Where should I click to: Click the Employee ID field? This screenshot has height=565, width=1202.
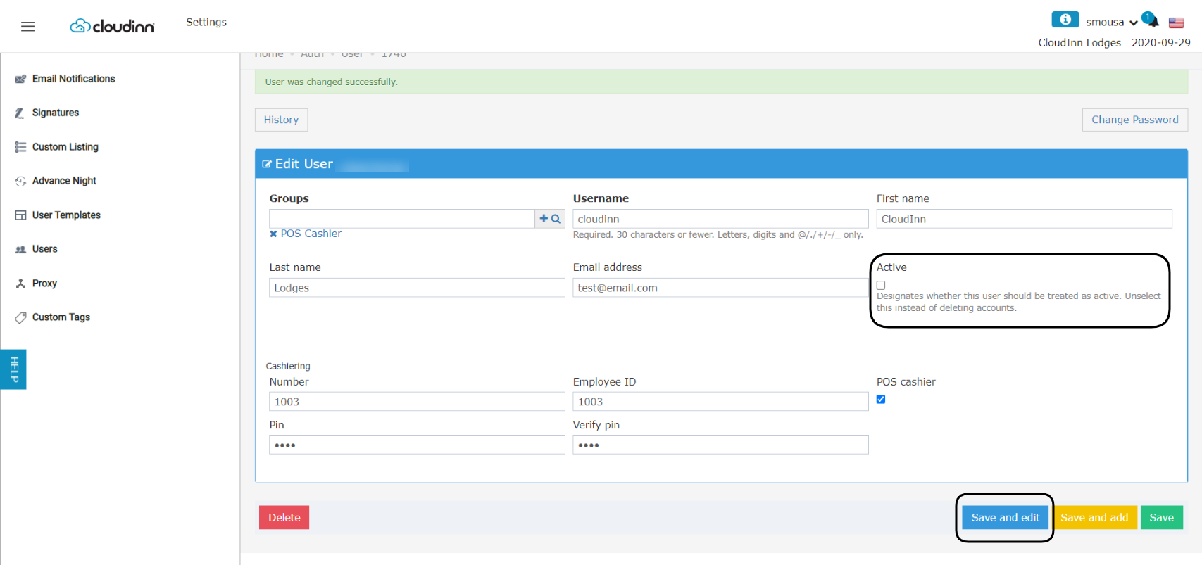point(720,402)
